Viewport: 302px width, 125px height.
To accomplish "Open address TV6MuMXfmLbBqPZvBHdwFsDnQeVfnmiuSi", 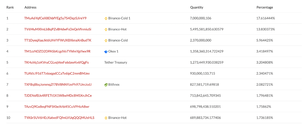I will point(58,29).
